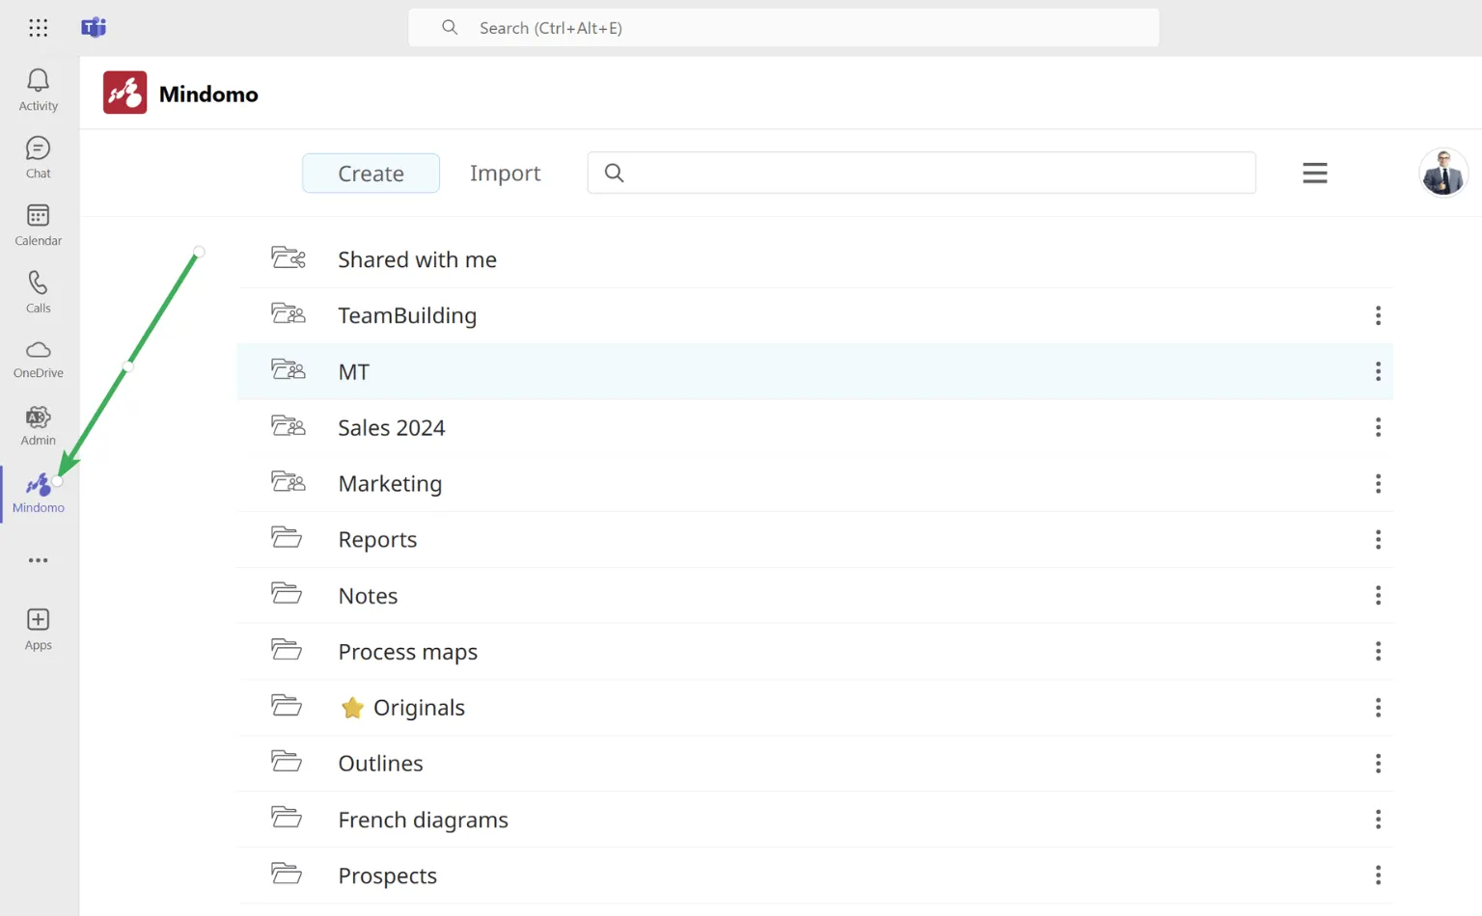Open the TeamBuilding folder
Viewport: 1482px width, 916px height.
[815, 315]
